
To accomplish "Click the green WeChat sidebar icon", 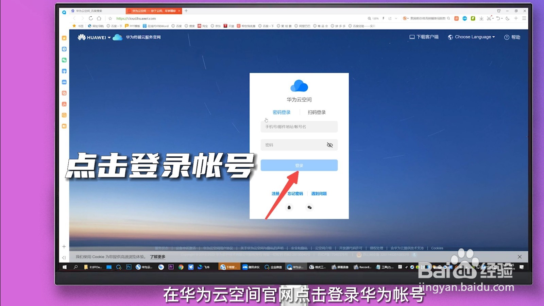I will (64, 60).
